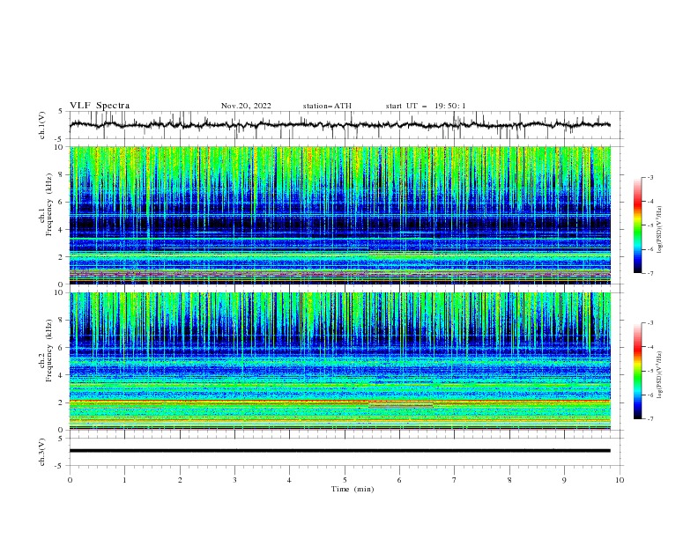Screen dimensions: 698x539
Task: Click the ch.3 flat voltage trace
Action: coord(339,451)
